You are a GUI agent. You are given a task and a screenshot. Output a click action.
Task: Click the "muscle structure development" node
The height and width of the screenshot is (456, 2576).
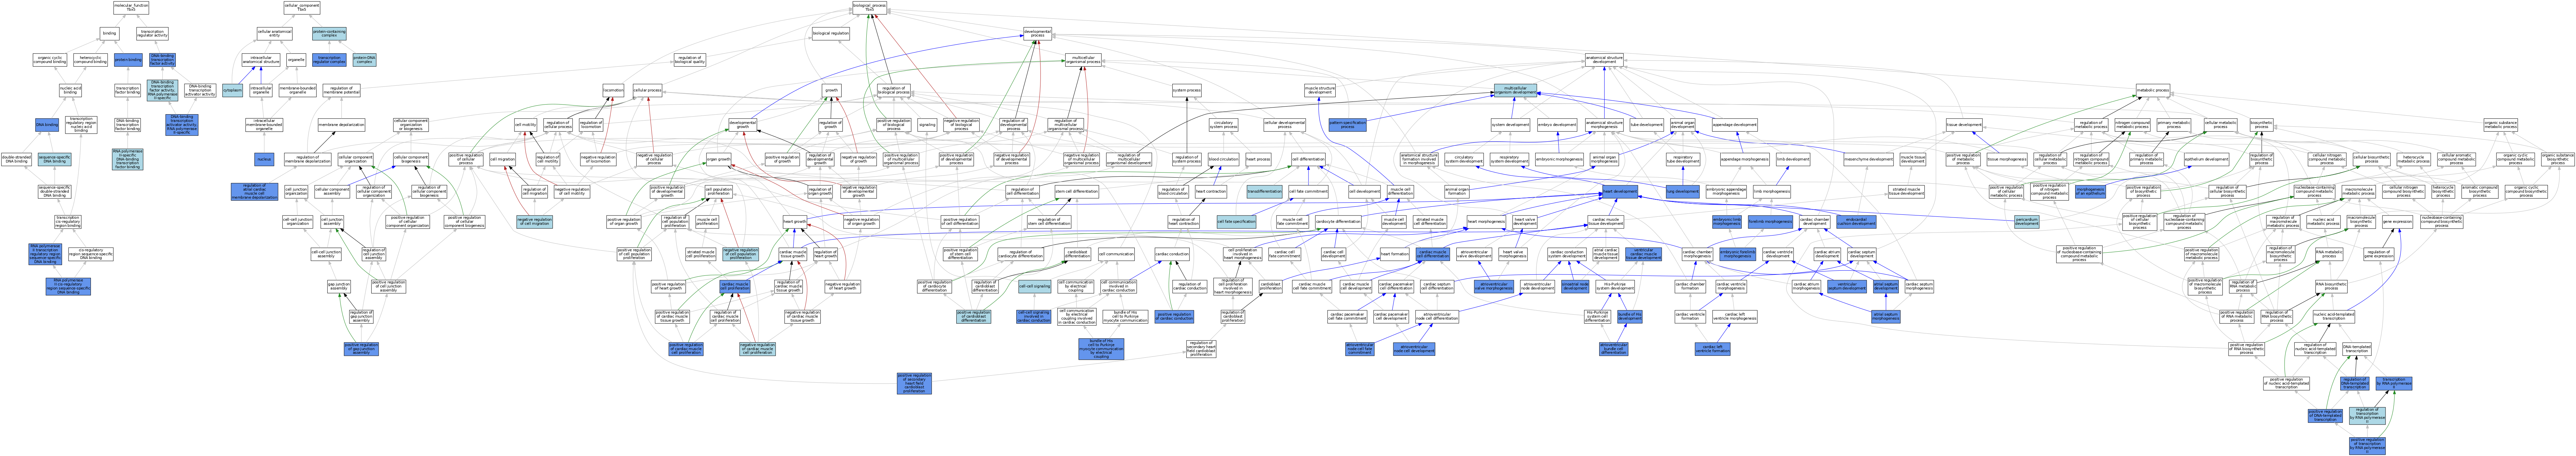point(1320,91)
